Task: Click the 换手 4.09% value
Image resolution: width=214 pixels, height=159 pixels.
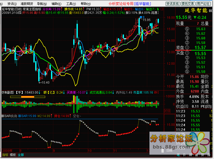Action: (194, 97)
